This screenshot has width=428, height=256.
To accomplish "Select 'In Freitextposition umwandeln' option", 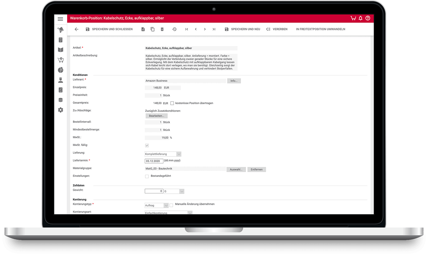I will [x=320, y=29].
